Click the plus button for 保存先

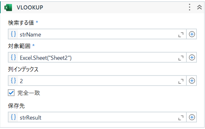(192, 118)
